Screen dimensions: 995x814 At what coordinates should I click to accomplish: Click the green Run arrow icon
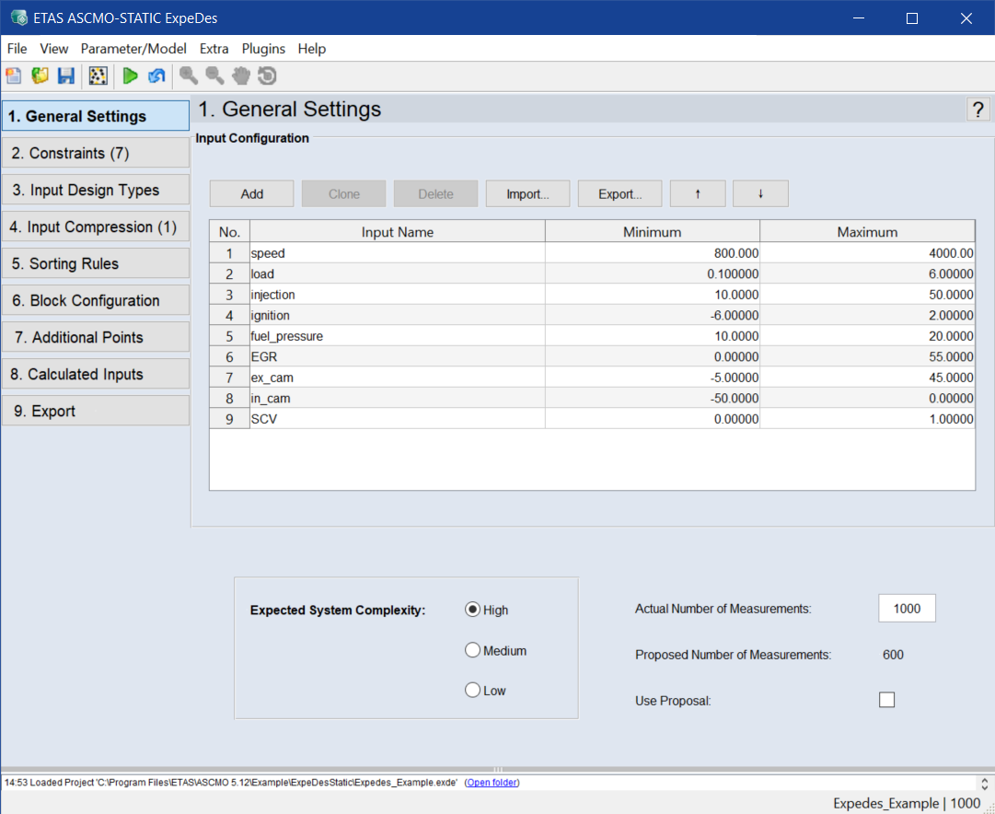[x=130, y=76]
